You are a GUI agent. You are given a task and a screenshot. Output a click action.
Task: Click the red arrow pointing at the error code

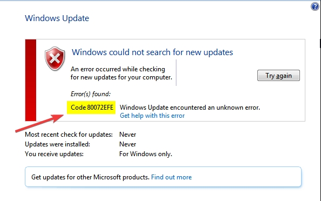[x=39, y=123]
